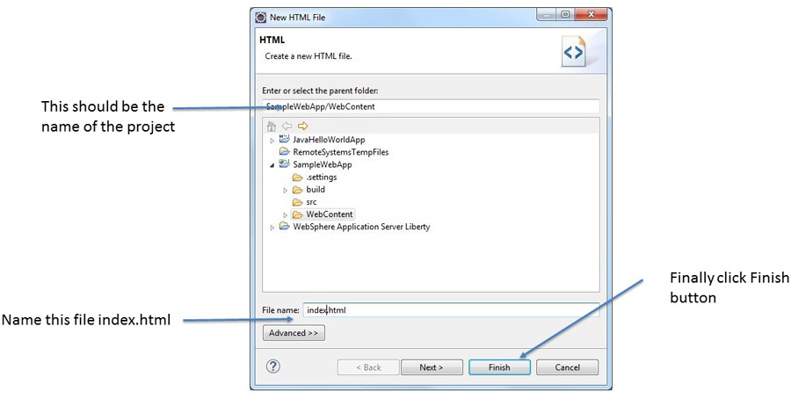The width and height of the screenshot is (791, 399).
Task: Click the build folder icon
Action: 298,190
